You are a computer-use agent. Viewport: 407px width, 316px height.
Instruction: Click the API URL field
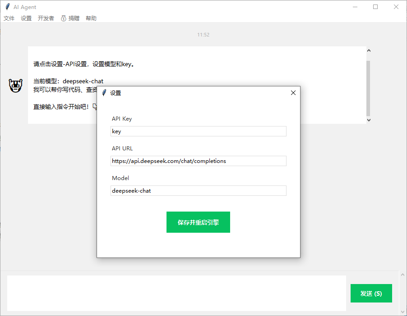(198, 161)
